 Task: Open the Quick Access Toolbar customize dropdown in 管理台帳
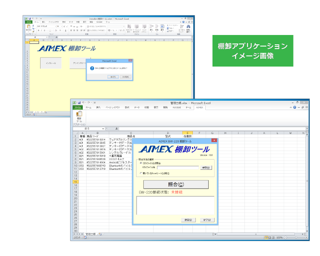tap(95, 103)
